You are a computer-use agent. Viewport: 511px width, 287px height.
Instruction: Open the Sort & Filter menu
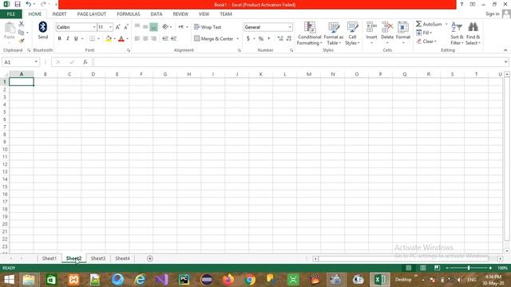point(457,33)
